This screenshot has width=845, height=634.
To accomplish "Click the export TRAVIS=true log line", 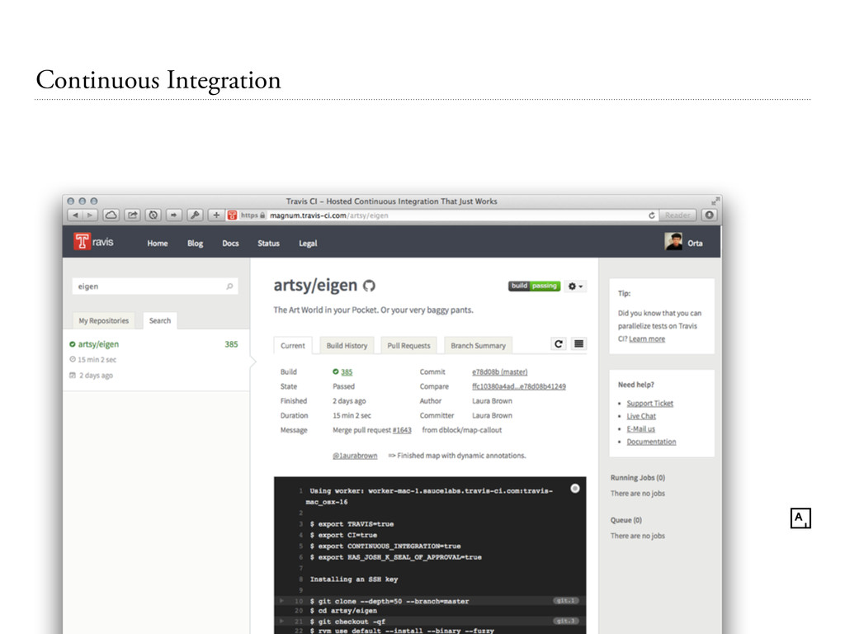I will pyautogui.click(x=352, y=524).
